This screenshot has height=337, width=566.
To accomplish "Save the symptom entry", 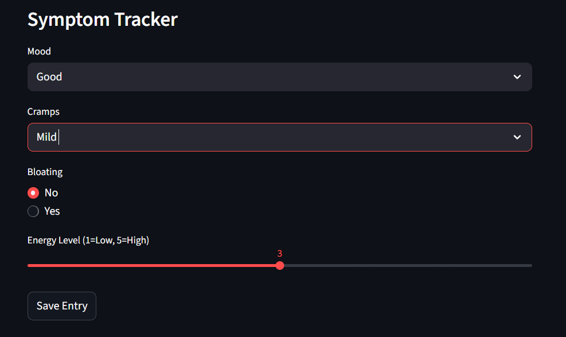I will click(x=61, y=305).
